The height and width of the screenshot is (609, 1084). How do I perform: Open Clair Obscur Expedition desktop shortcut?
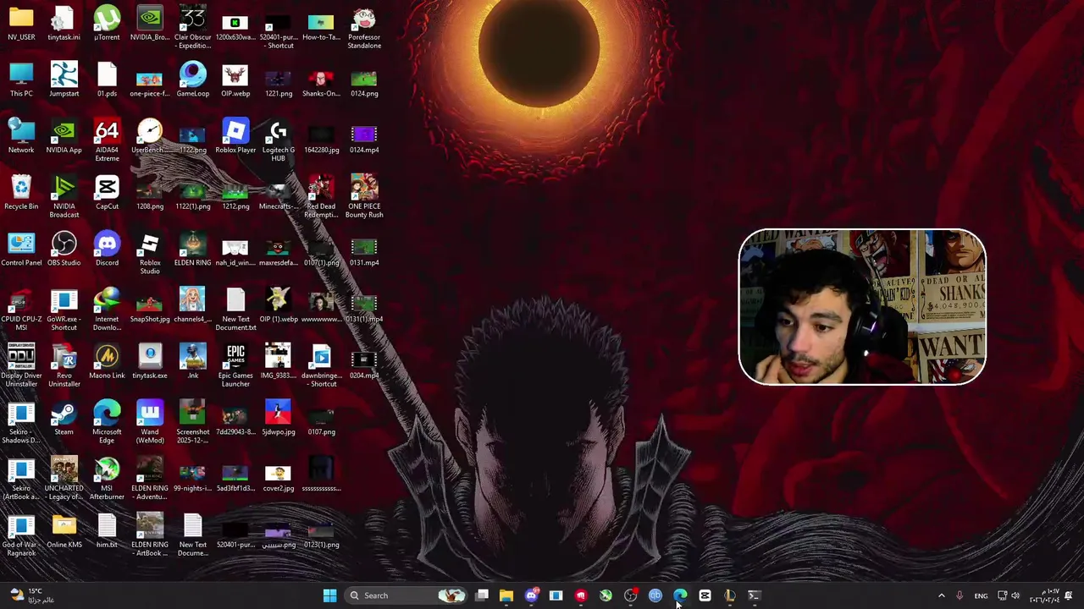tap(193, 27)
